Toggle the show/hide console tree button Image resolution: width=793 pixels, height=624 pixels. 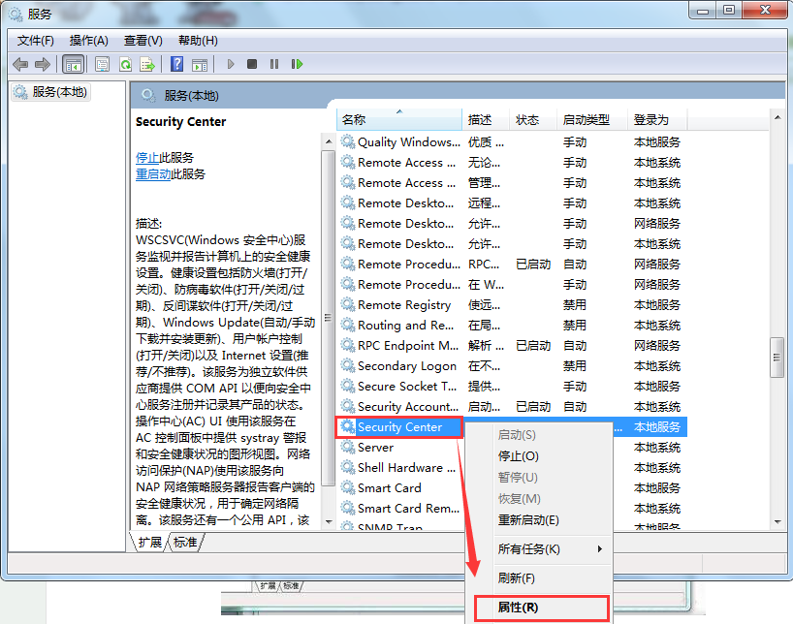72,64
